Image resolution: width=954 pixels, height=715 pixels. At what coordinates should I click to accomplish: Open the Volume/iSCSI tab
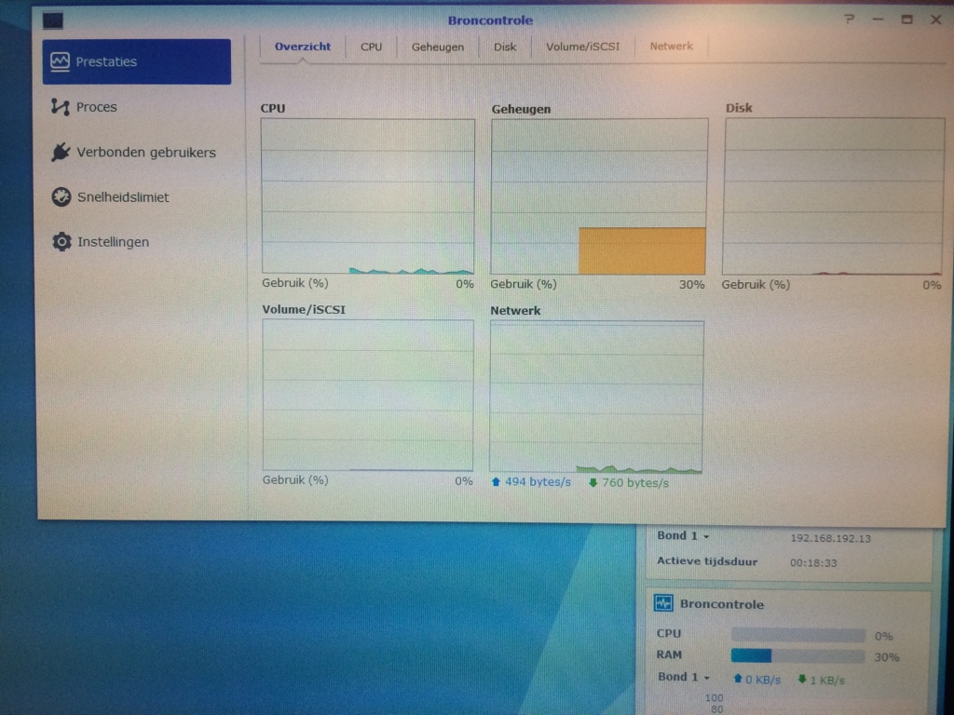tap(583, 47)
